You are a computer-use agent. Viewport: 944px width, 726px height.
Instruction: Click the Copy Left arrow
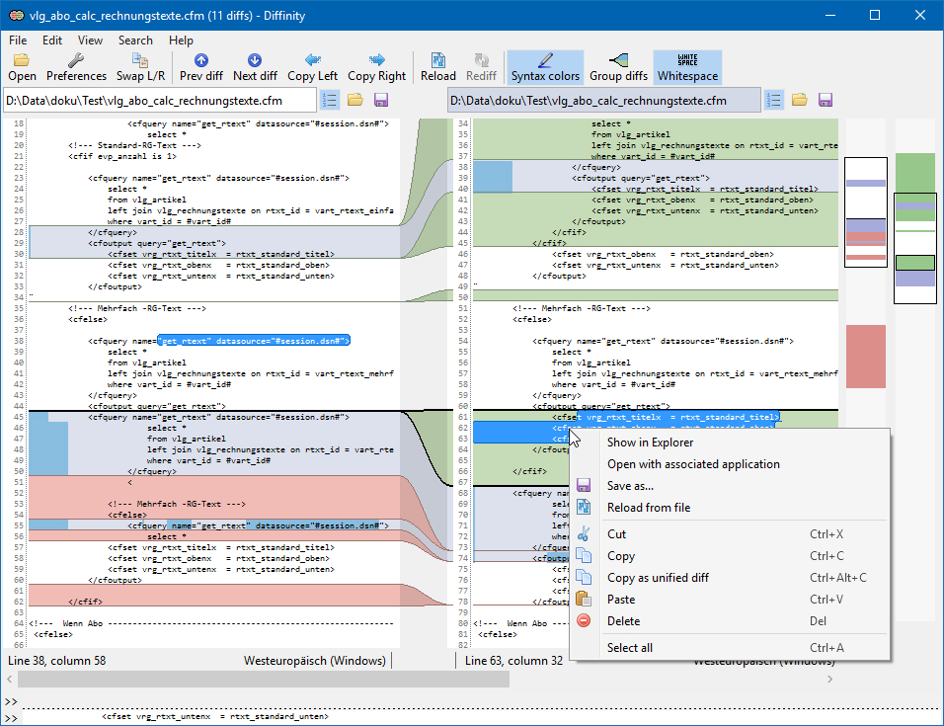click(x=312, y=67)
